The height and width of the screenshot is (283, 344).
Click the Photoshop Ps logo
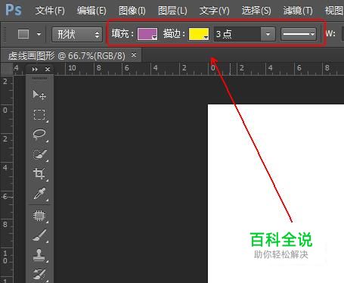(14, 10)
